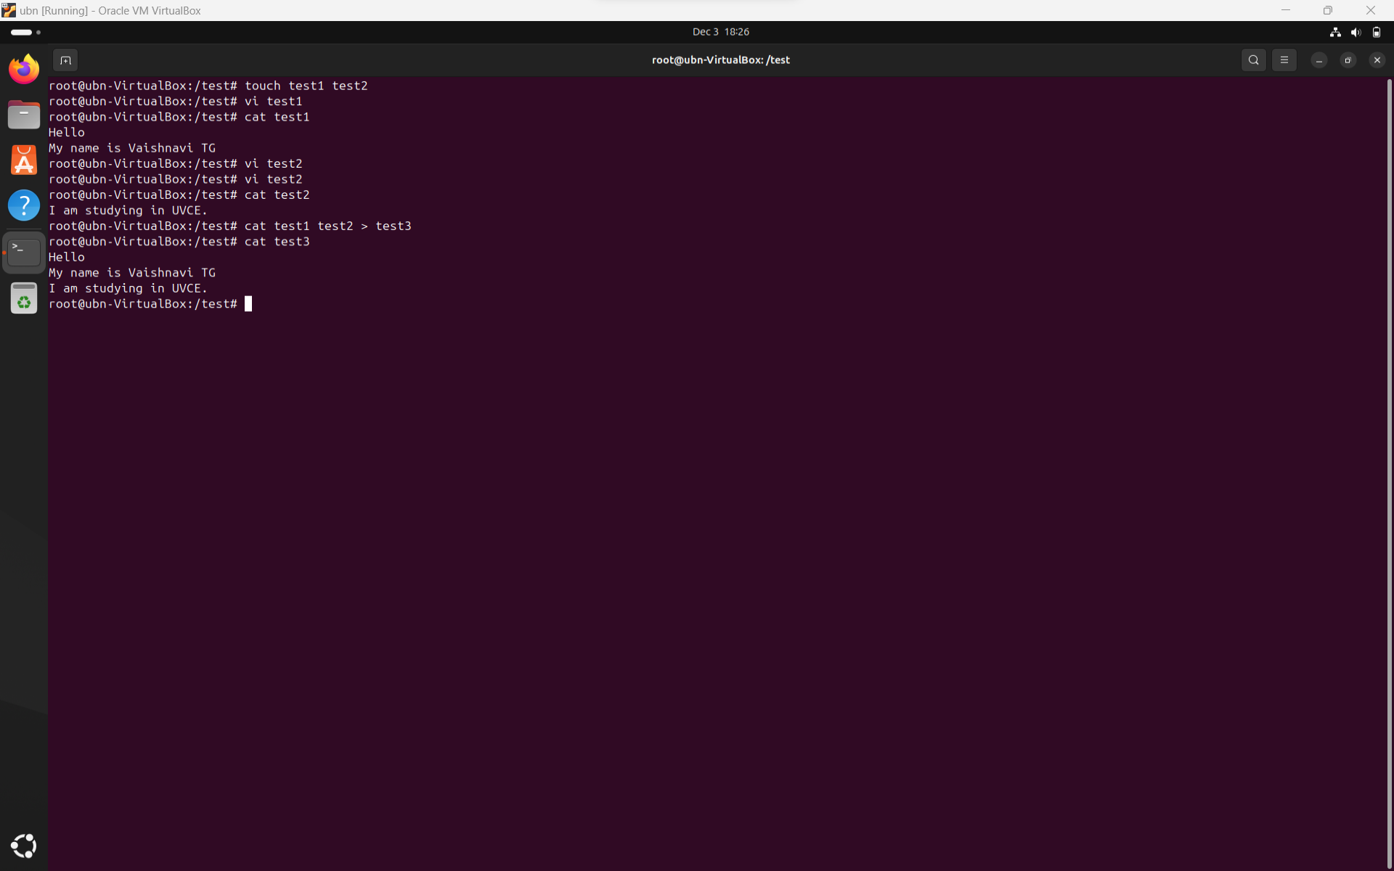Image resolution: width=1394 pixels, height=871 pixels.
Task: Click the Activities workspace indicator
Action: click(25, 32)
